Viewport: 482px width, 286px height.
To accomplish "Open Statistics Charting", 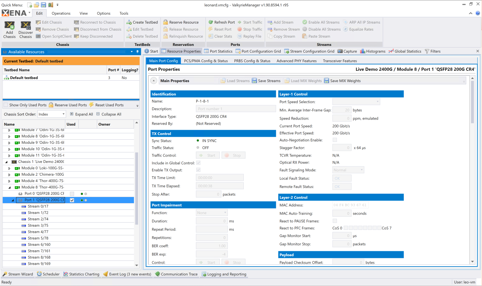I will (81, 274).
